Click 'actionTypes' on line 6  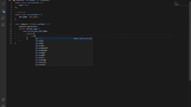[x=33, y=15]
